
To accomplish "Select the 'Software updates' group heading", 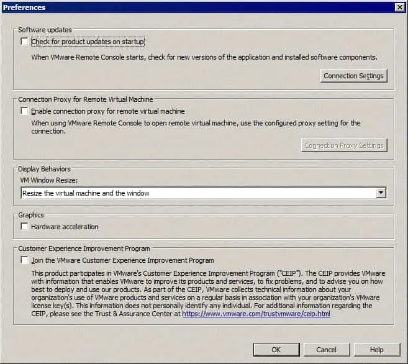I will tap(45, 30).
